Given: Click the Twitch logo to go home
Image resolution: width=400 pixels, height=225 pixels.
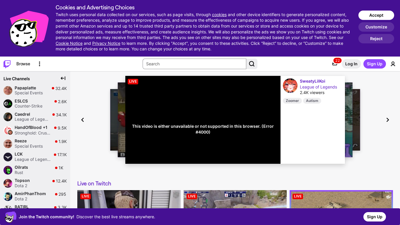Looking at the screenshot, I should [x=6, y=64].
